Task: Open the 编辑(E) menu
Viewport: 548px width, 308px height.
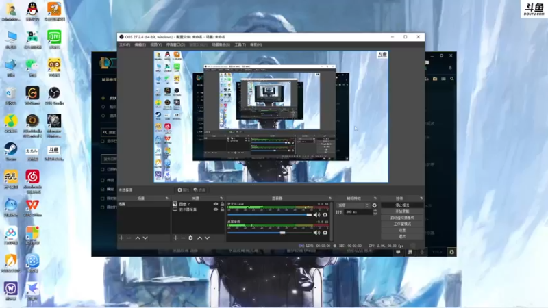Action: [140, 44]
